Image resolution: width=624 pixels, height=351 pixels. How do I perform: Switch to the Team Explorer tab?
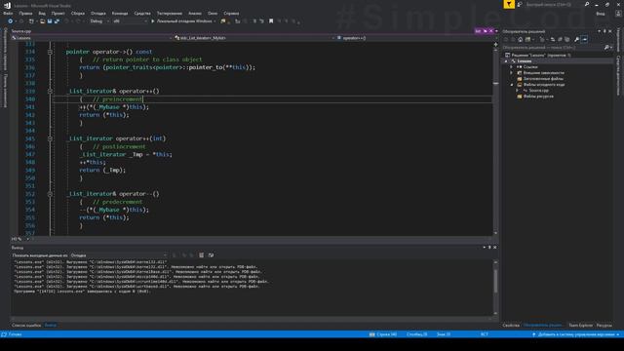(581, 325)
